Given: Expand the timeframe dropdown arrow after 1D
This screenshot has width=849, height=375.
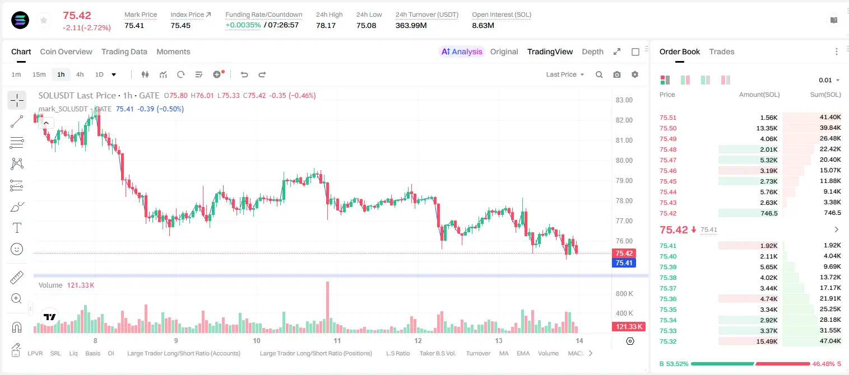Looking at the screenshot, I should point(114,74).
